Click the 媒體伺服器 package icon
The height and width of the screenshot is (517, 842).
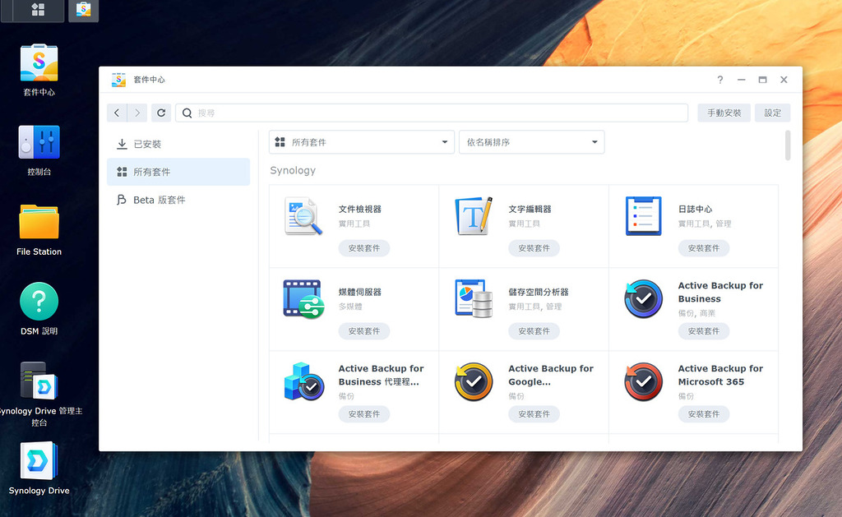click(303, 299)
